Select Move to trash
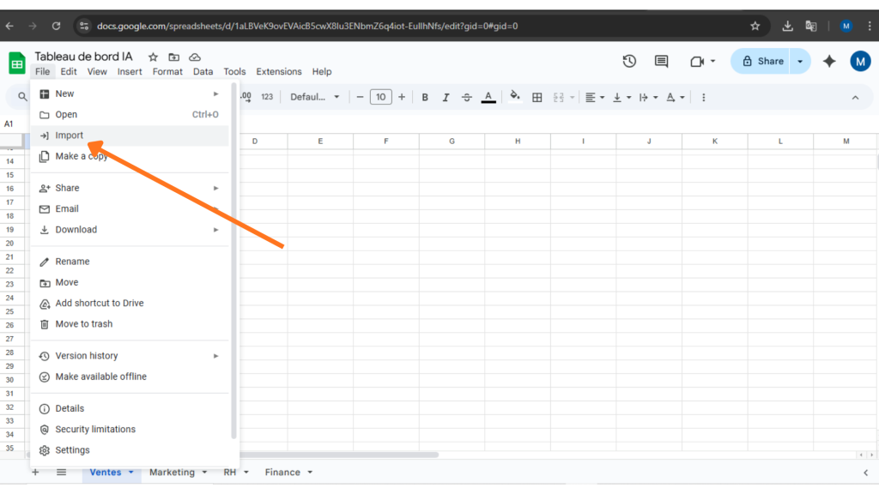The image size is (879, 494). 83,323
